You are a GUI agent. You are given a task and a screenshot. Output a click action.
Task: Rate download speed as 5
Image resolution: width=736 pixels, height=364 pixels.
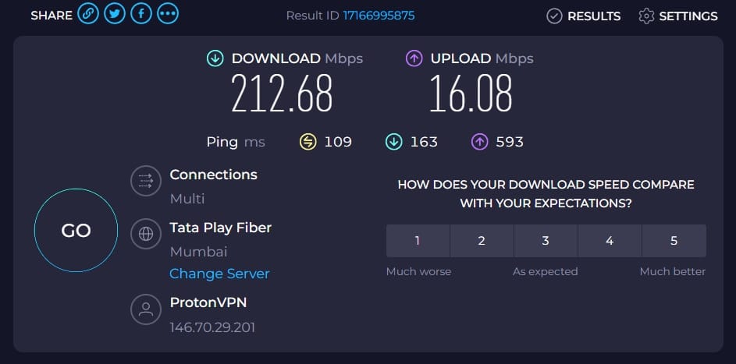coord(674,241)
